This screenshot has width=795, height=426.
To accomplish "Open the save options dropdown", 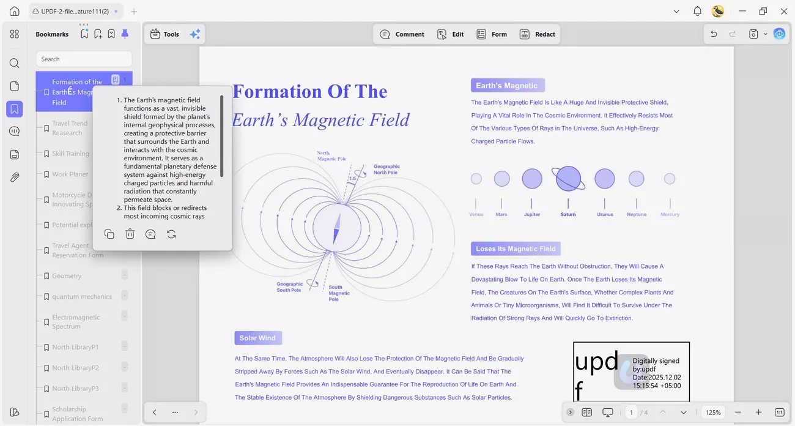I will pyautogui.click(x=765, y=34).
